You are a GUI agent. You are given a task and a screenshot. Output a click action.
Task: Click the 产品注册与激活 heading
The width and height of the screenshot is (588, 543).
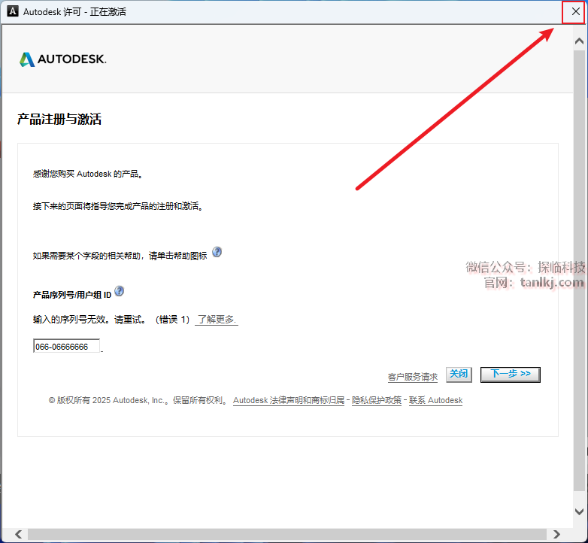(x=59, y=120)
